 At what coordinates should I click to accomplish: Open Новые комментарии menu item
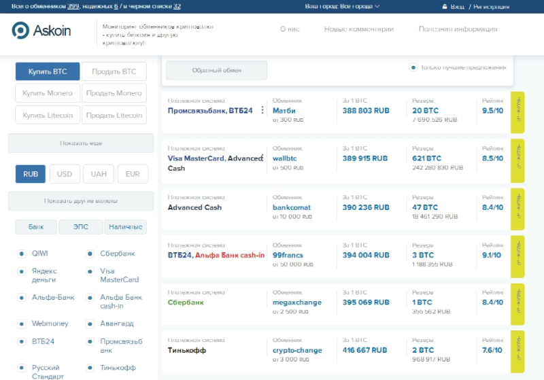tap(359, 29)
